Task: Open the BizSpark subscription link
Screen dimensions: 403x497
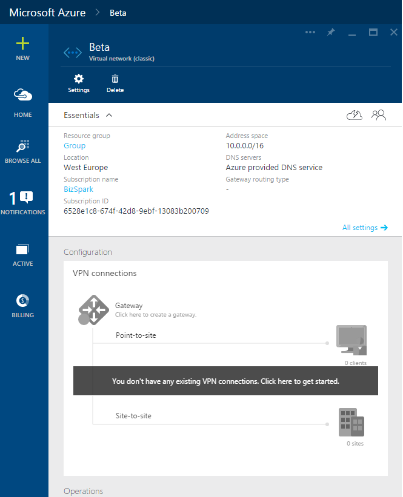Action: point(78,189)
